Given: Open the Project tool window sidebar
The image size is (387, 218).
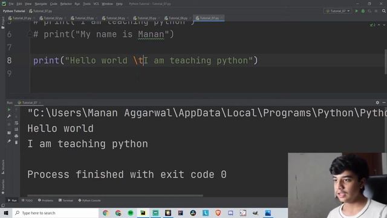Looking at the screenshot, I should [x=2, y=23].
